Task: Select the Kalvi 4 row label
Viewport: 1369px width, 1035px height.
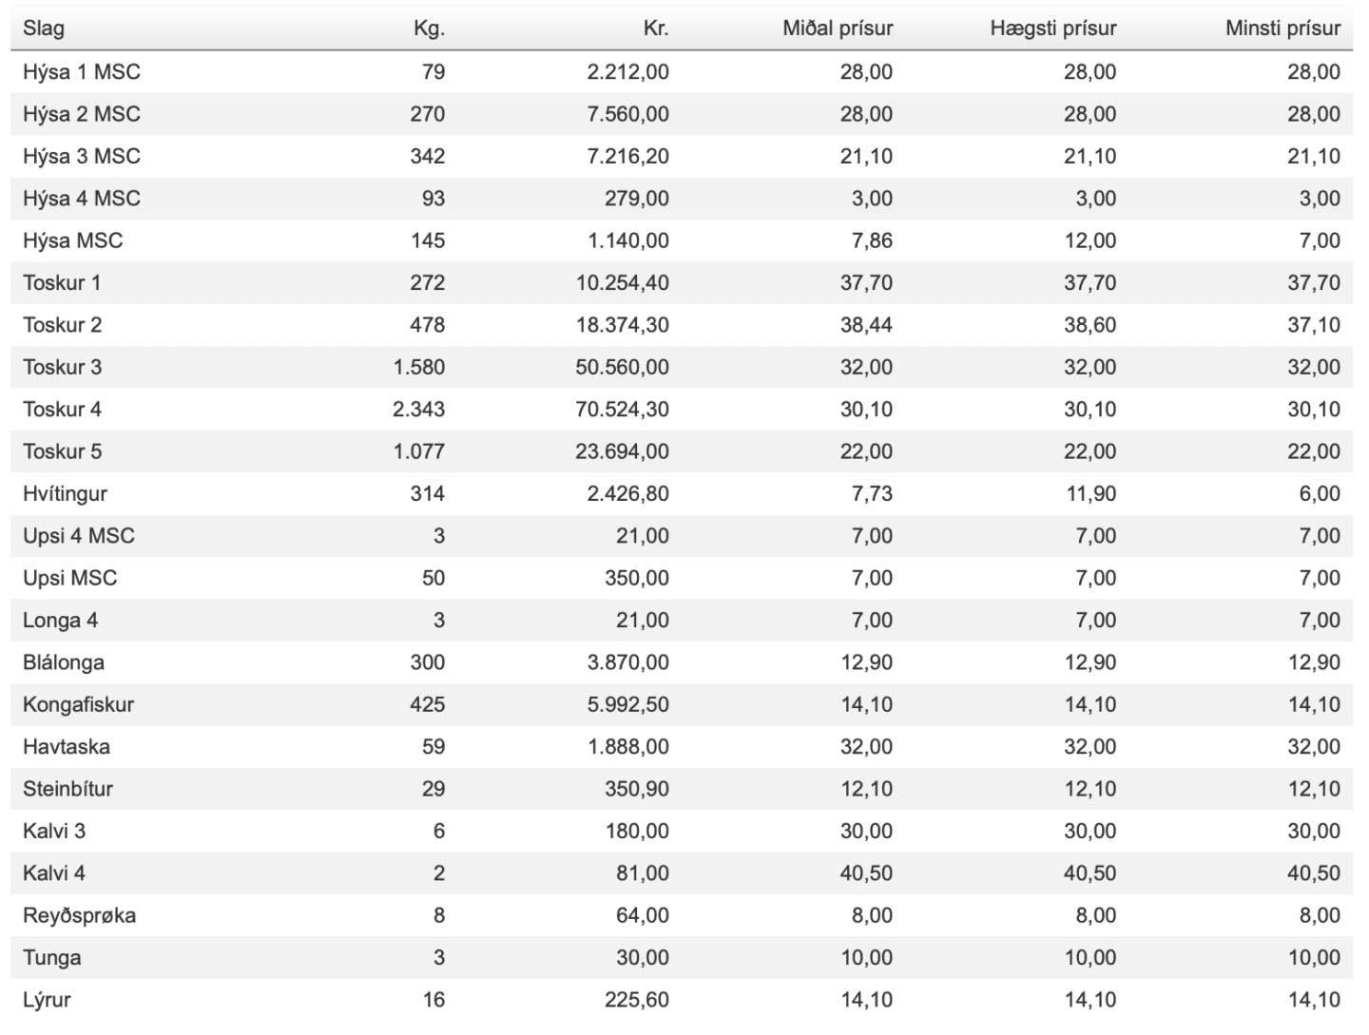Action: (x=54, y=873)
